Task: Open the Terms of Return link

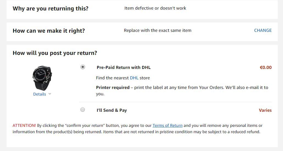Action: click(167, 125)
